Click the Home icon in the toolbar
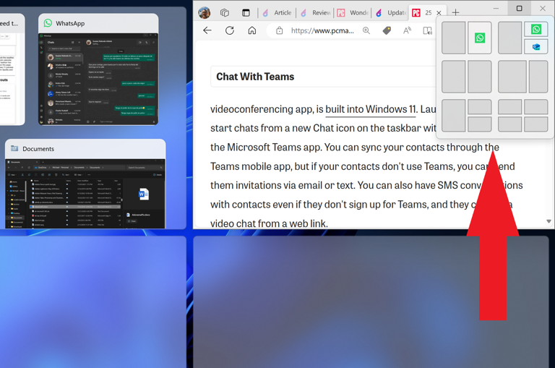The width and height of the screenshot is (555, 368). coord(251,31)
